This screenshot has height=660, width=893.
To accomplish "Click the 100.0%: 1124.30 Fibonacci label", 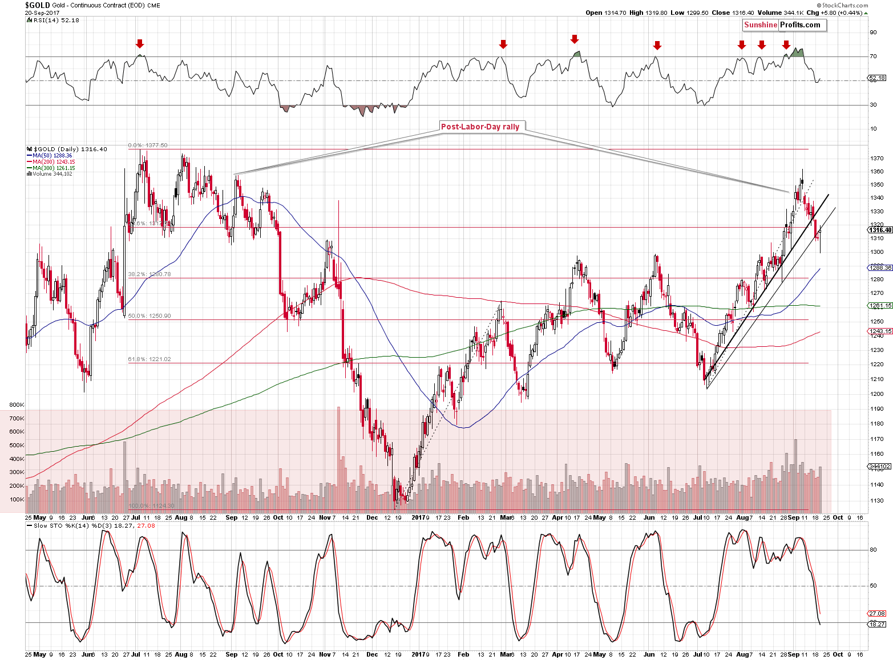I will (151, 506).
